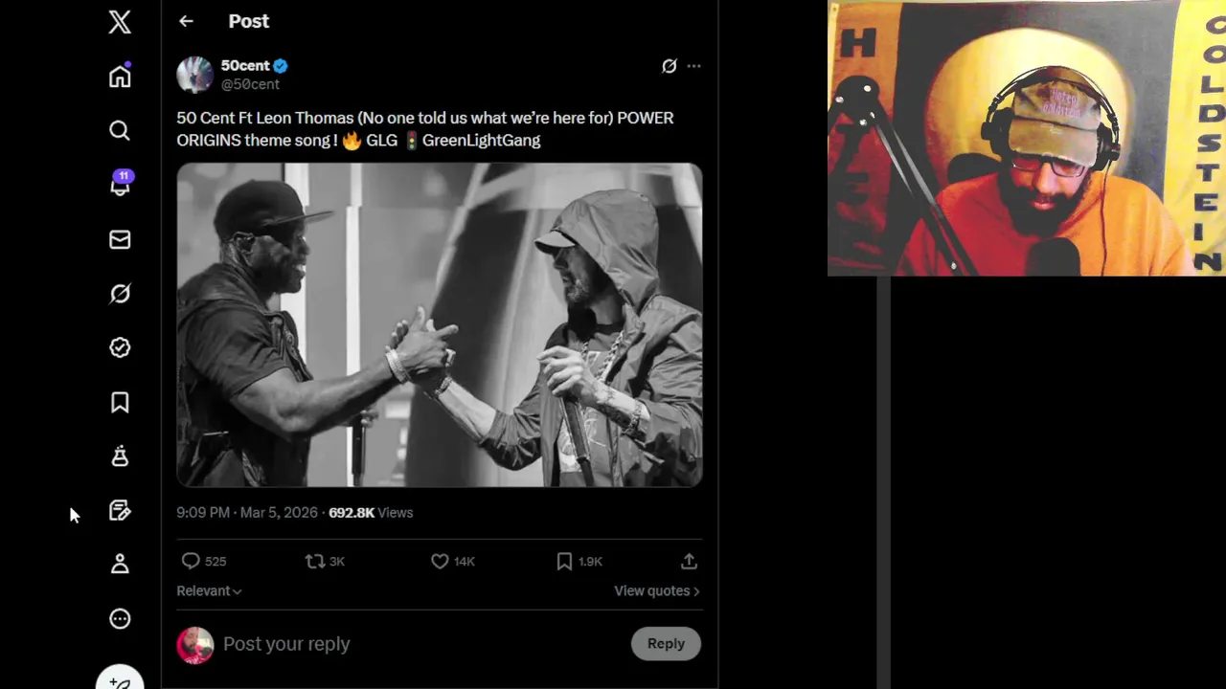Open the black-and-white handshake photo
Screen dimensions: 1226x689
(440, 325)
